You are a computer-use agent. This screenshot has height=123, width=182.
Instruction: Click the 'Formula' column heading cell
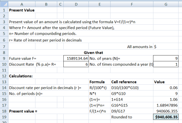click(99, 82)
